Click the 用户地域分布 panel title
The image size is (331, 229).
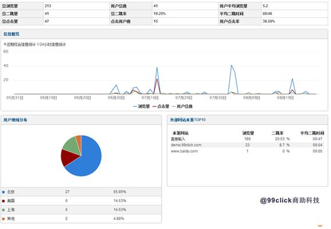15,120
